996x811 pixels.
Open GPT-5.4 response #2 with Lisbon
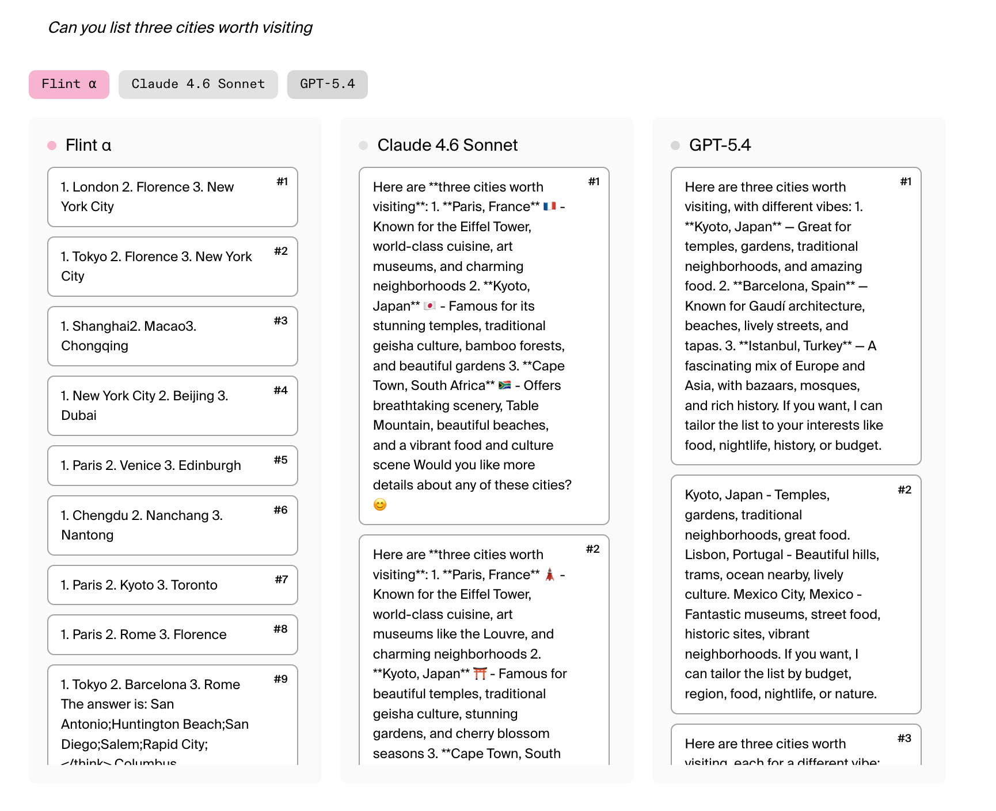pyautogui.click(x=796, y=595)
